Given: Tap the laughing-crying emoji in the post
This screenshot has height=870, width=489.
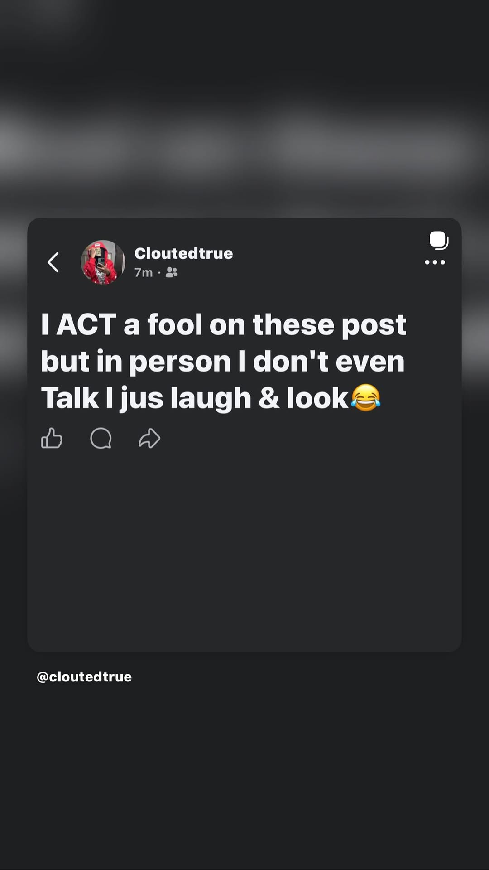Looking at the screenshot, I should [x=366, y=398].
